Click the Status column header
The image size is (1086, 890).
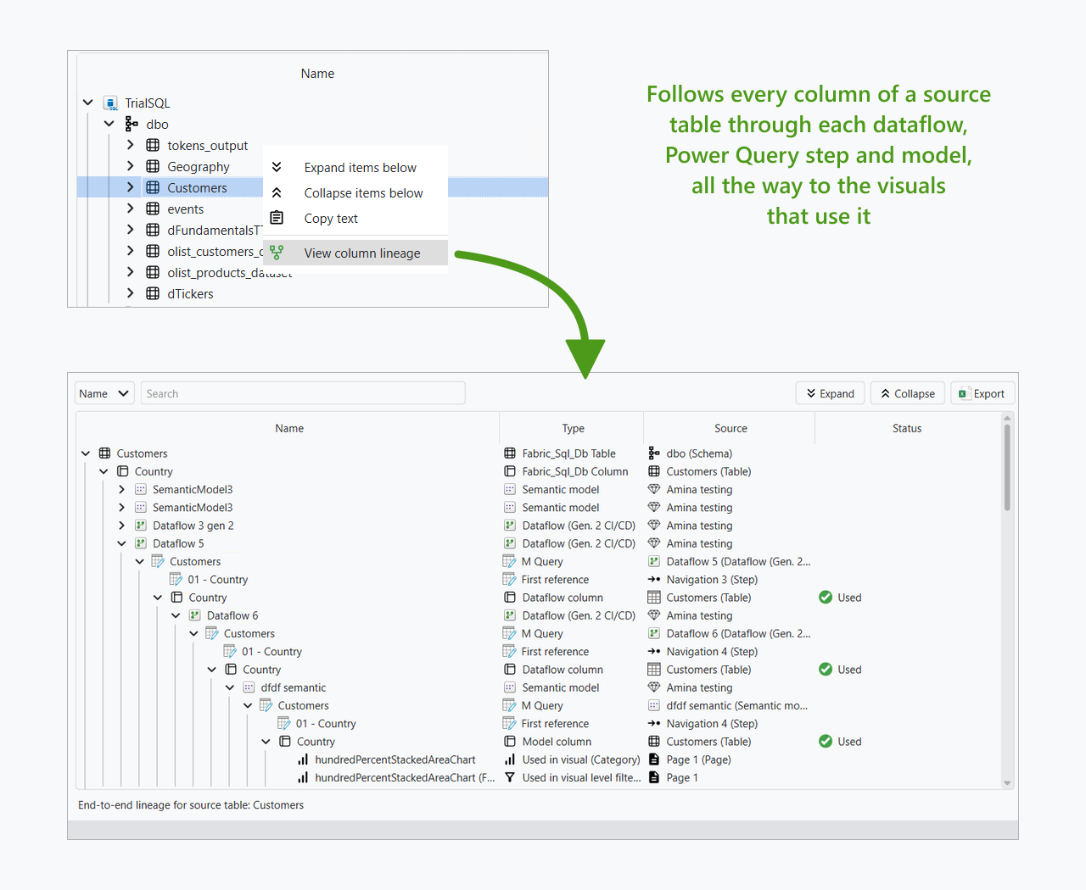click(x=907, y=428)
